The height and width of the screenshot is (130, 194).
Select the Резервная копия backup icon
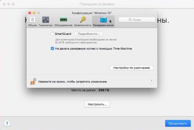pyautogui.click(x=103, y=20)
